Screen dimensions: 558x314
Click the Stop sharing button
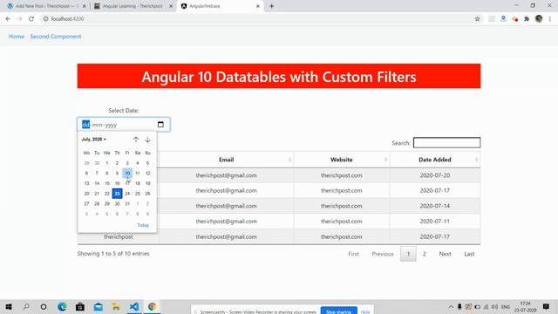(339, 311)
